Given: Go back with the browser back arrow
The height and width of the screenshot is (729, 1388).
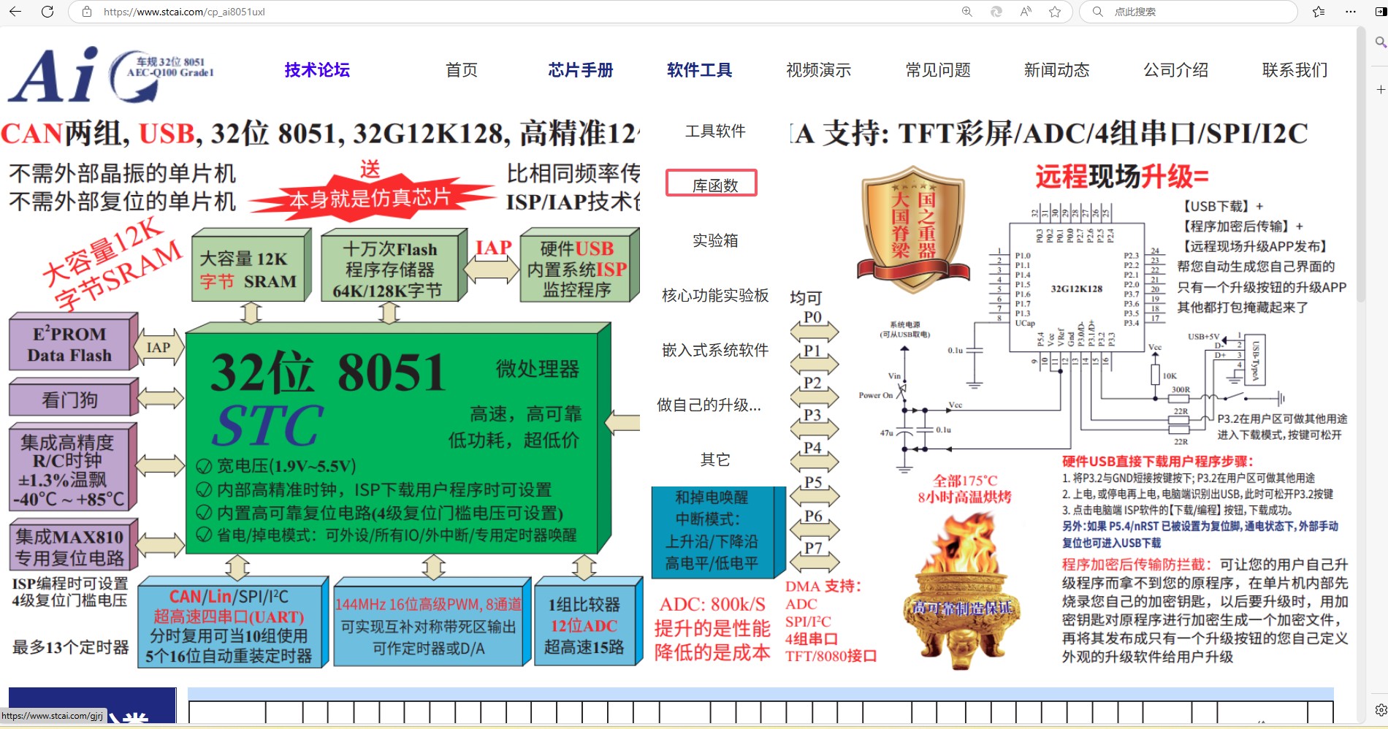Looking at the screenshot, I should [15, 12].
